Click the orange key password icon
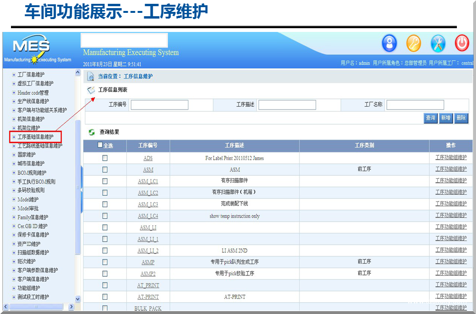The image size is (476, 314). coord(414,44)
